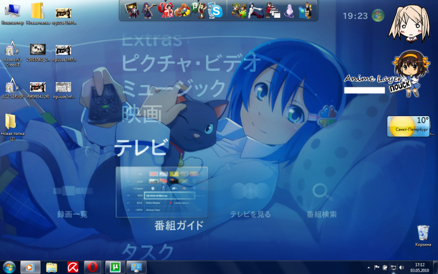Screen dimensions: 438x274
Task: Select the Новая папка (2) folder
Action: click(x=12, y=127)
